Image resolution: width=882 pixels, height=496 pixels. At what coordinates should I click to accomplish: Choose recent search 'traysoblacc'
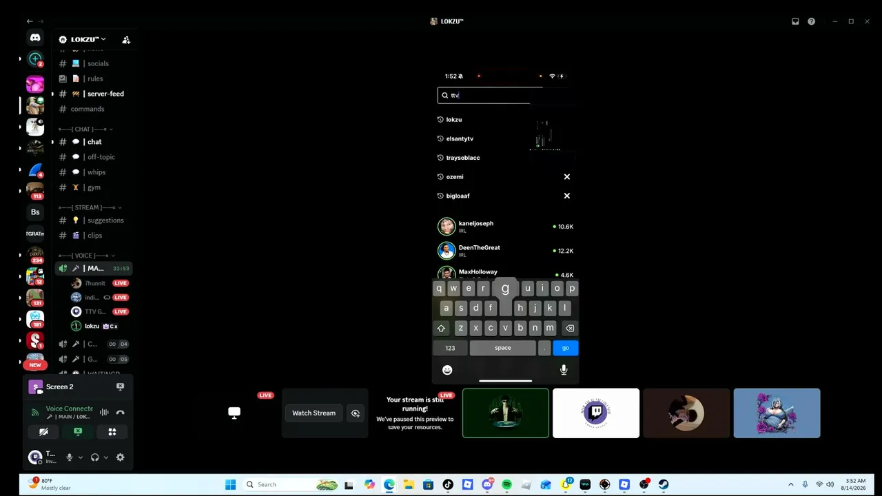(463, 158)
